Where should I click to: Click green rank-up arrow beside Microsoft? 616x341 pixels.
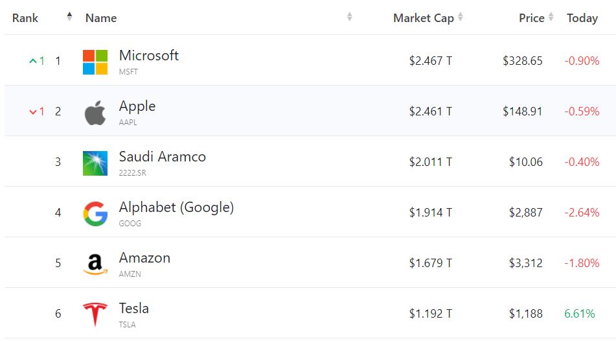tap(33, 61)
